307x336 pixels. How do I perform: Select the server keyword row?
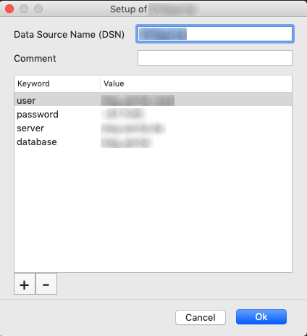(x=153, y=128)
